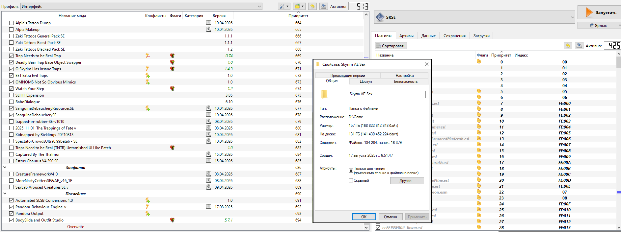Viewport: 621px width, 232px height.
Task: Click conflict icon for OMNOMS Not So Obvious Mimics
Action: (148, 82)
